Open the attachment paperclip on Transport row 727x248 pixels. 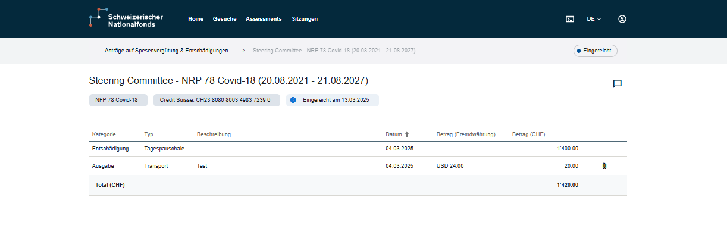click(x=604, y=166)
